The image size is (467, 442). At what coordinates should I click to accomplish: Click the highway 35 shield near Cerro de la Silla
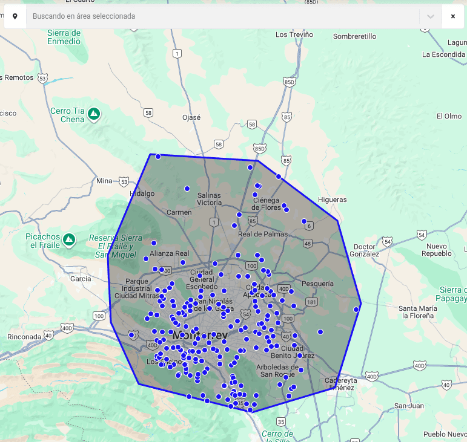pos(280,421)
